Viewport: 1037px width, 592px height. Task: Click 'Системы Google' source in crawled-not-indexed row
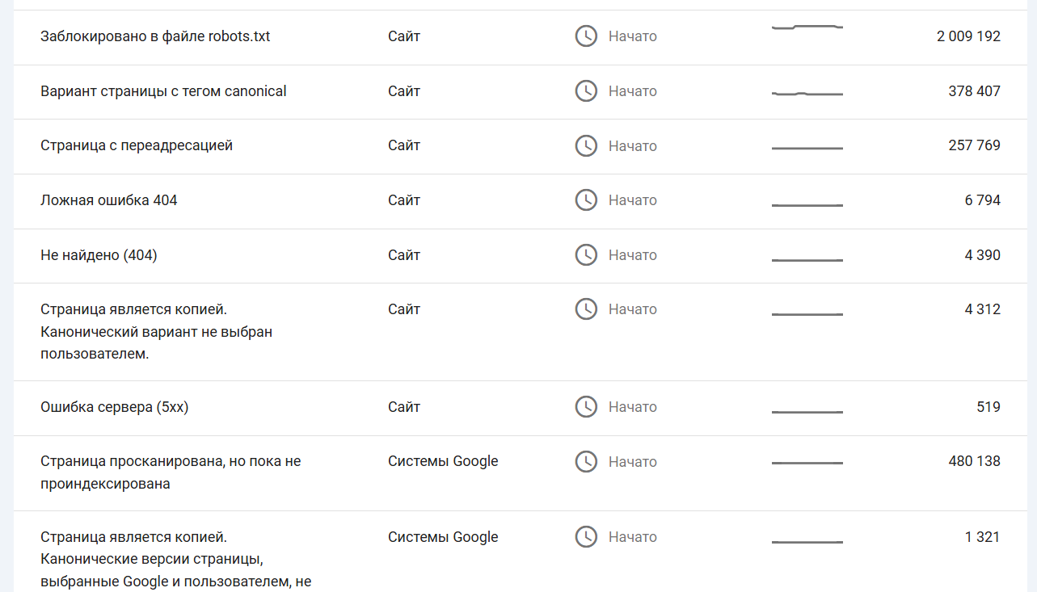443,462
